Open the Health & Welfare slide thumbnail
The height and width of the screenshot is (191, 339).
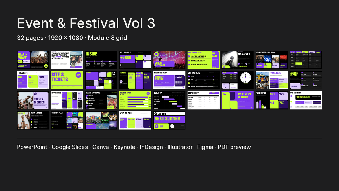[x=101, y=100]
